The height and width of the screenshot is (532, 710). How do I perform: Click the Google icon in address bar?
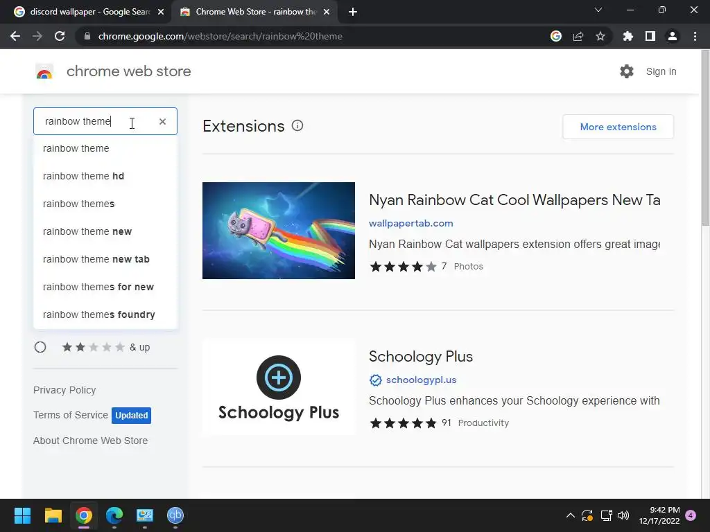click(556, 36)
